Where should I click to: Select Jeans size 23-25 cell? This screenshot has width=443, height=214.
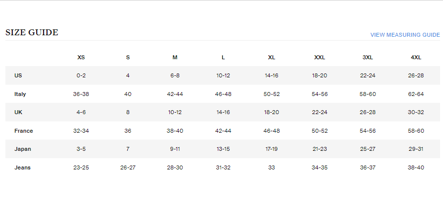81,167
